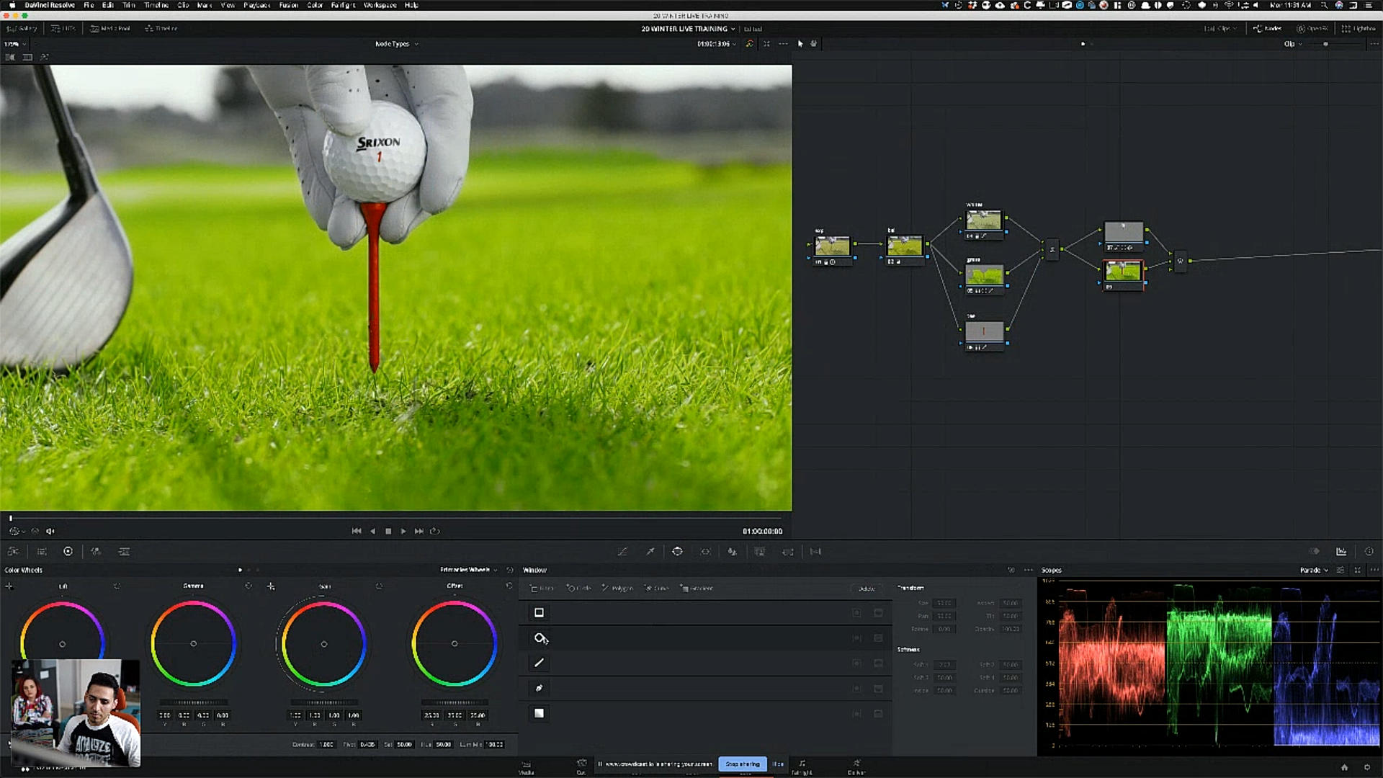Open the Parade scope type dropdown
Viewport: 1383px width, 778px height.
coord(1314,570)
